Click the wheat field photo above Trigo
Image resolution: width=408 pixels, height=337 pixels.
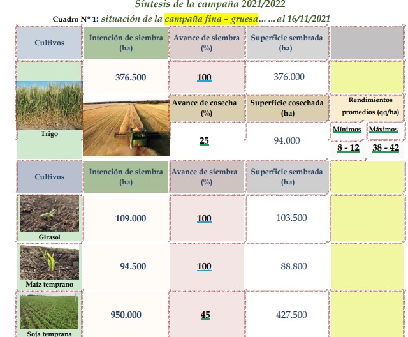tap(48, 105)
